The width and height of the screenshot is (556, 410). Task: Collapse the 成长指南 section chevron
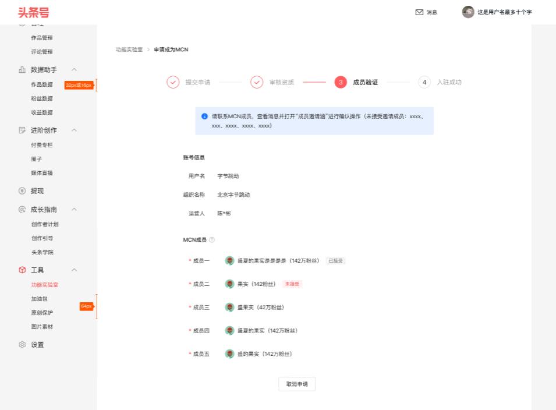(x=74, y=209)
